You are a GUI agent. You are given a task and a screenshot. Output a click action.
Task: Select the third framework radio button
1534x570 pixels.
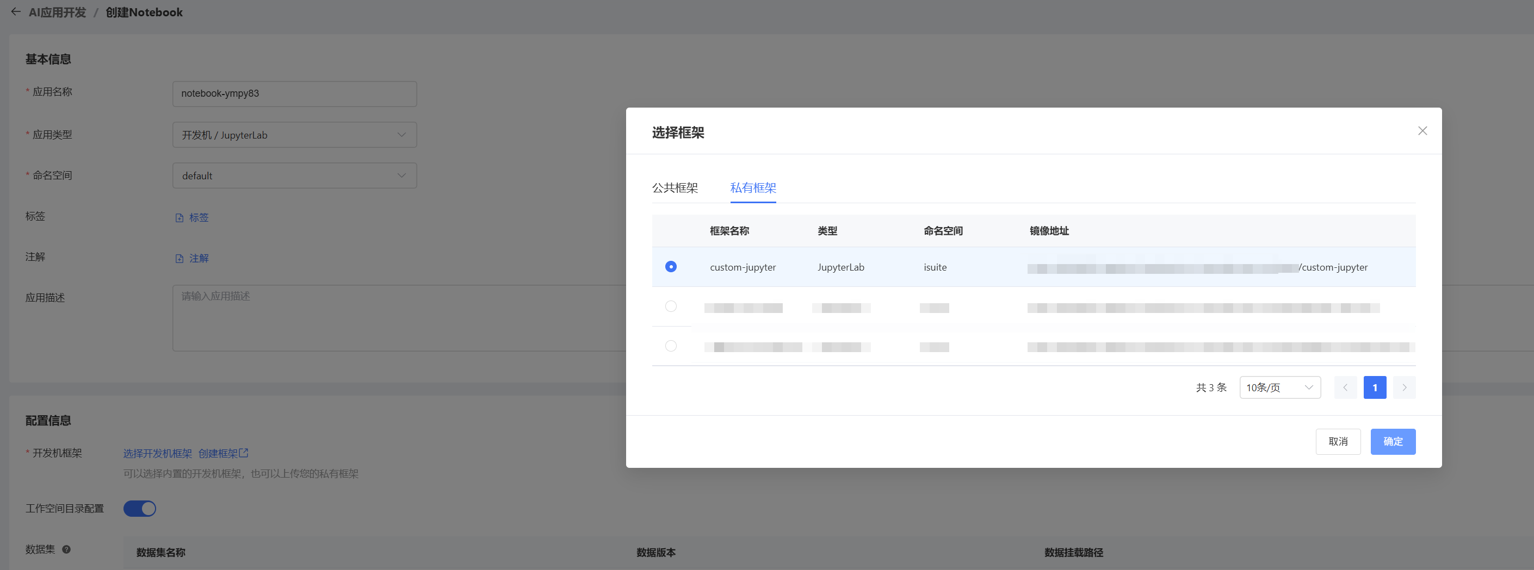pyautogui.click(x=671, y=346)
